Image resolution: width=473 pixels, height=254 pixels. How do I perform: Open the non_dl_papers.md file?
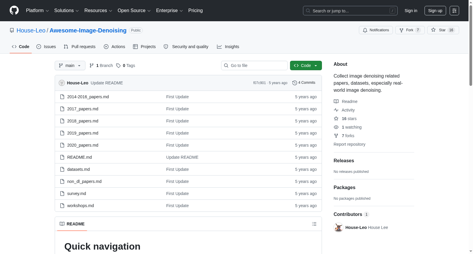tap(84, 181)
